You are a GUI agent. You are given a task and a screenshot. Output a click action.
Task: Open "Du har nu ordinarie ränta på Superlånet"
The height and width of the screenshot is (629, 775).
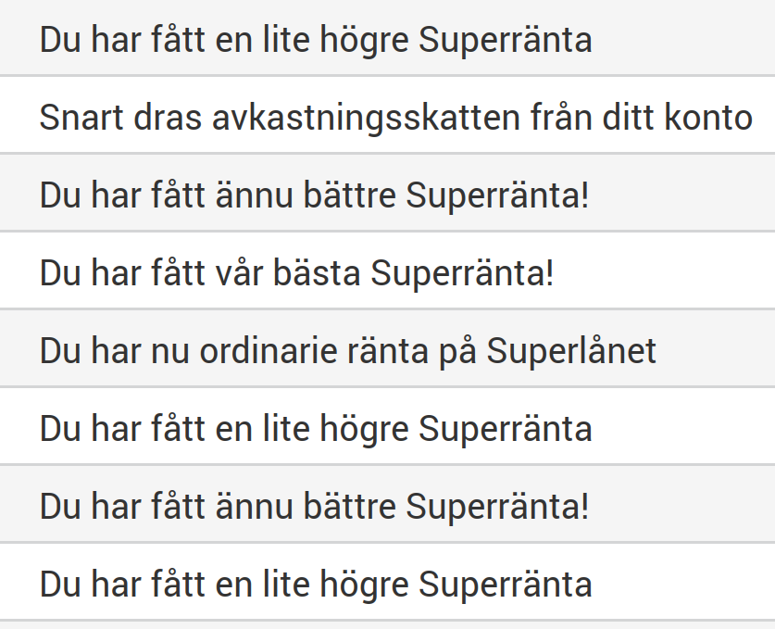pos(347,352)
